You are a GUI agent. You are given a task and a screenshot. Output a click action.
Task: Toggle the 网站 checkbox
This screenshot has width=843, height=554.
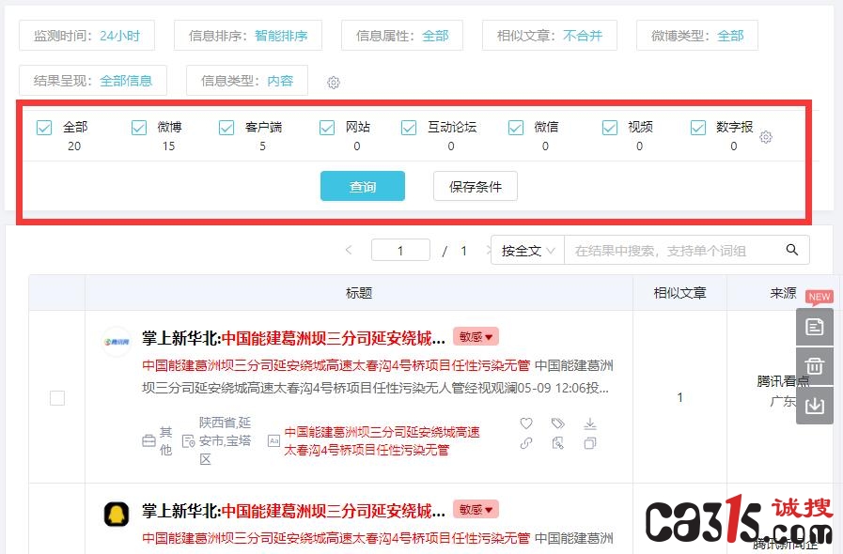point(327,128)
